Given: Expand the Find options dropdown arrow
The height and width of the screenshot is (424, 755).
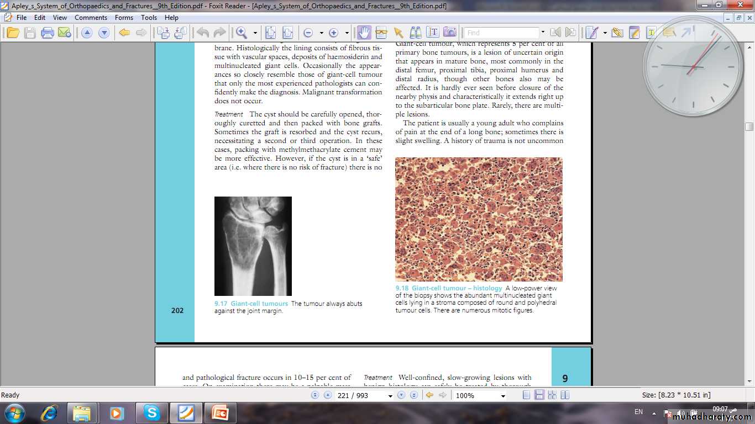Looking at the screenshot, I should [543, 33].
